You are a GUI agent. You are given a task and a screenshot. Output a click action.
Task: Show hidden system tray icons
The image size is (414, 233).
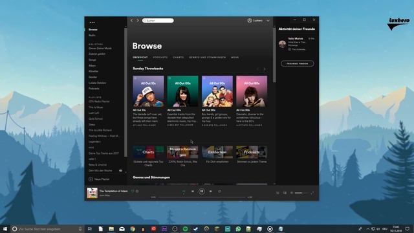coord(368,228)
